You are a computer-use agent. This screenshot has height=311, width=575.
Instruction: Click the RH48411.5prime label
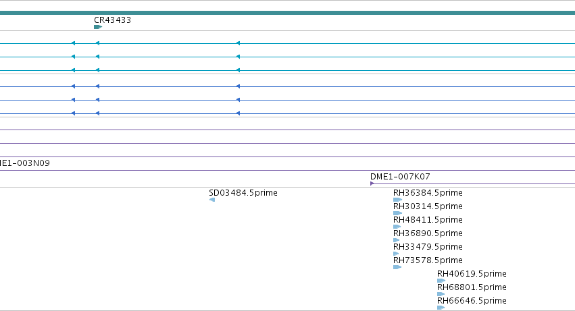pyautogui.click(x=428, y=220)
